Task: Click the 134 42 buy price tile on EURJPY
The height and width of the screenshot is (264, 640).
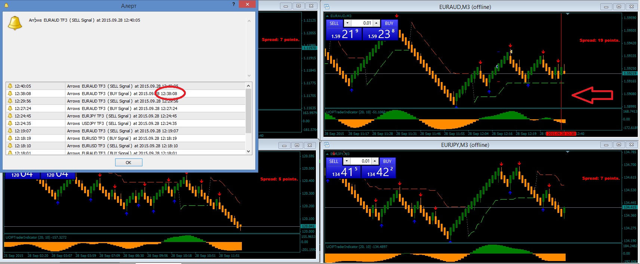Action: pyautogui.click(x=379, y=172)
